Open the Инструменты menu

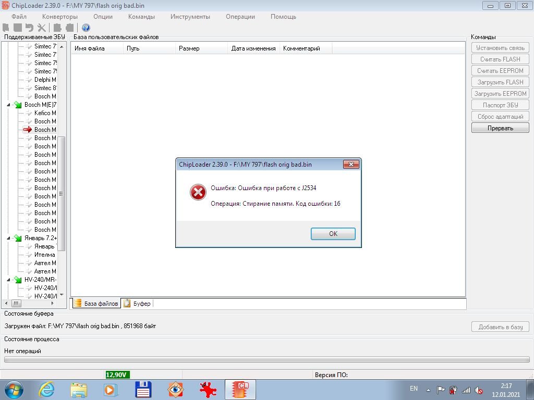[x=190, y=16]
